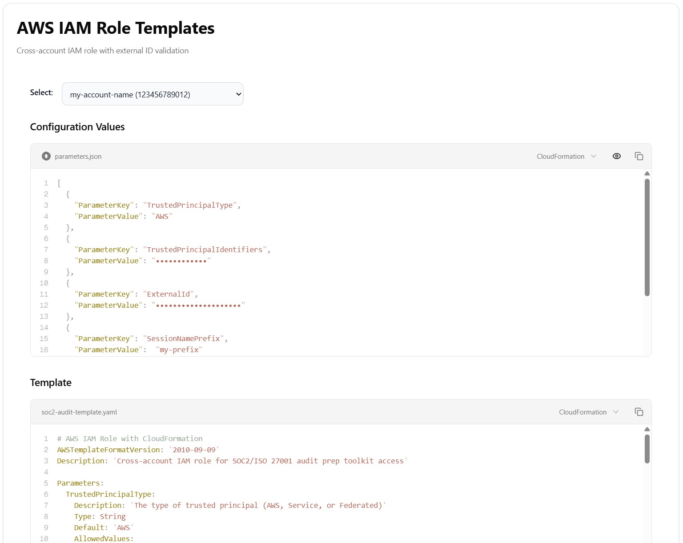Click chevron beside CloudFormation in Template header

(x=616, y=412)
